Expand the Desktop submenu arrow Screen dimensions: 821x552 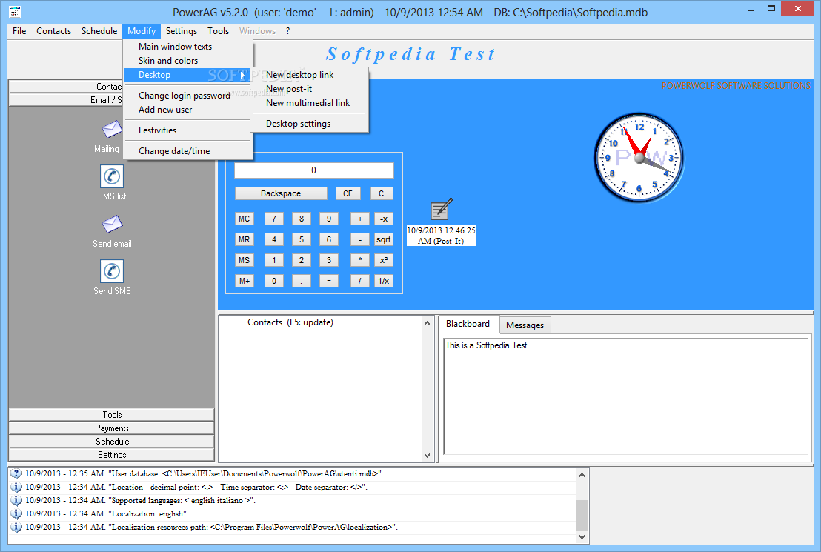[x=242, y=75]
